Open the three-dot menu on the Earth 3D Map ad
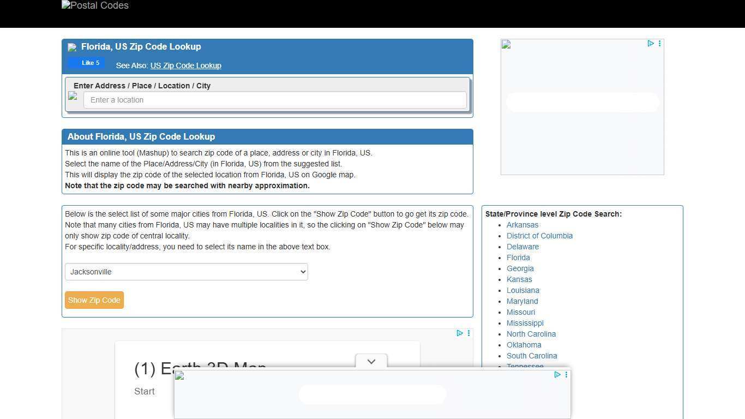This screenshot has width=745, height=419. pyautogui.click(x=468, y=333)
